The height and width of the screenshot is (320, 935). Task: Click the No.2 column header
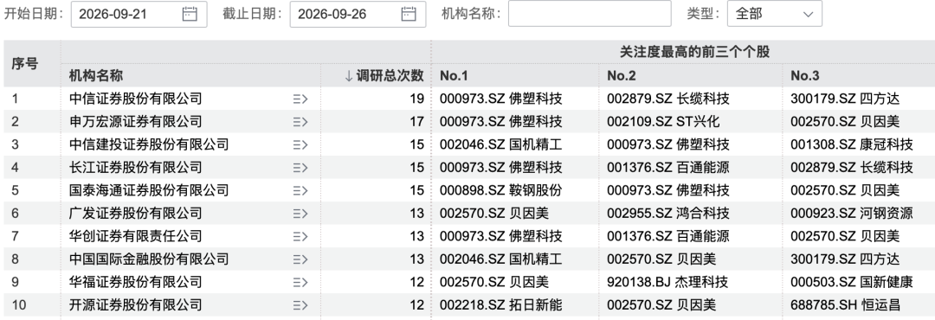click(622, 76)
